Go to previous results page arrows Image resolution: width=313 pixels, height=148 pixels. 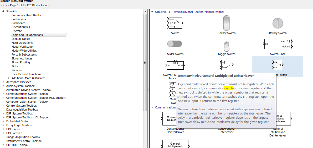(x=2, y=5)
